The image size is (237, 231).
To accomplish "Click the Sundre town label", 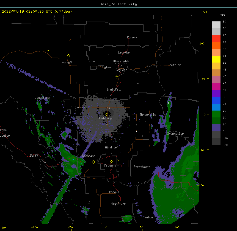I will pyautogui.click(x=80, y=107).
